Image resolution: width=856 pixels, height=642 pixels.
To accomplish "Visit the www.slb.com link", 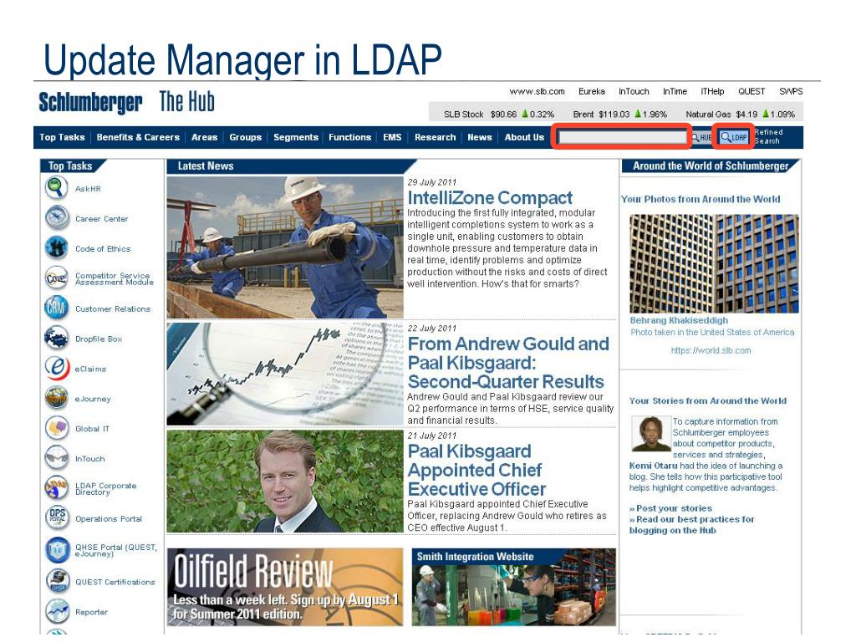I will [538, 91].
